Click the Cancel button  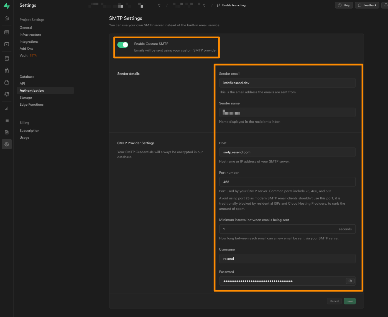[335, 301]
